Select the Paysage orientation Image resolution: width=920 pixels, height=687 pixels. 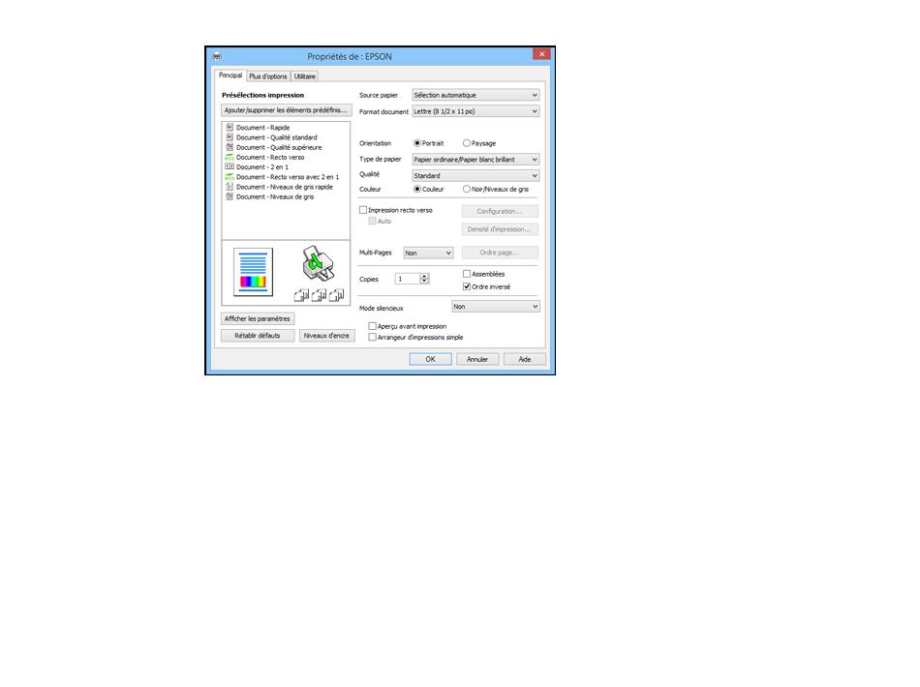[467, 143]
